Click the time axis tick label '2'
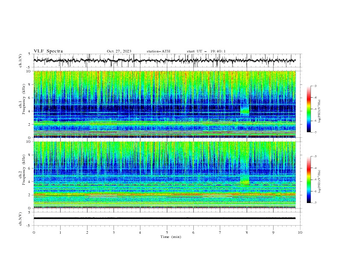Viewport: 338px width, 261px height. (x=87, y=232)
